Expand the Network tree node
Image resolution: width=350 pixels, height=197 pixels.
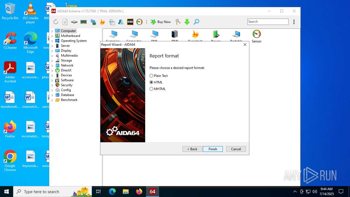coord(52,65)
